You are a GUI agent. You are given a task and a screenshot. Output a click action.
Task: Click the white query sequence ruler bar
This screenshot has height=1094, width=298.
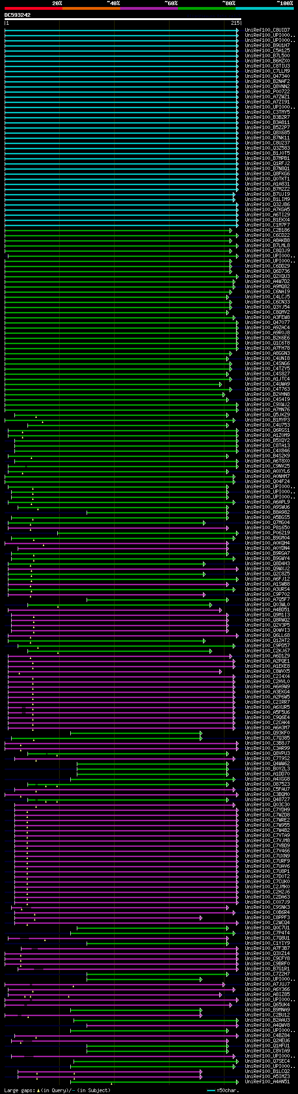click(123, 19)
